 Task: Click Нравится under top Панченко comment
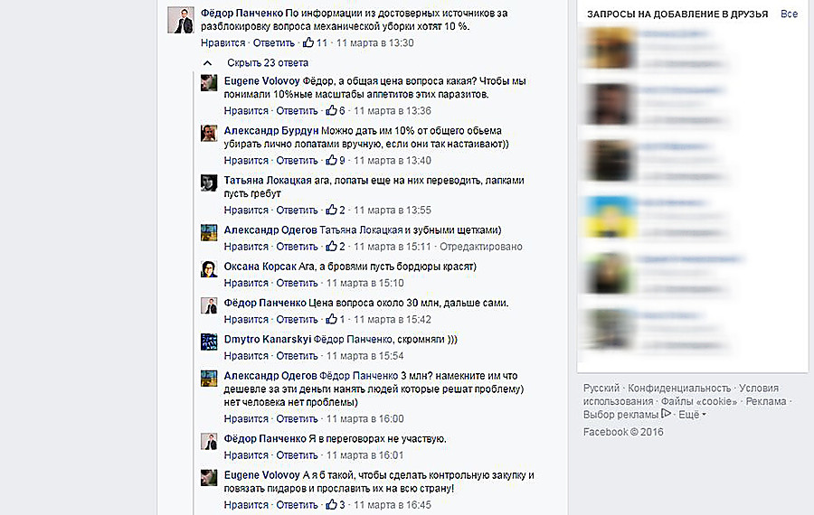coord(222,42)
